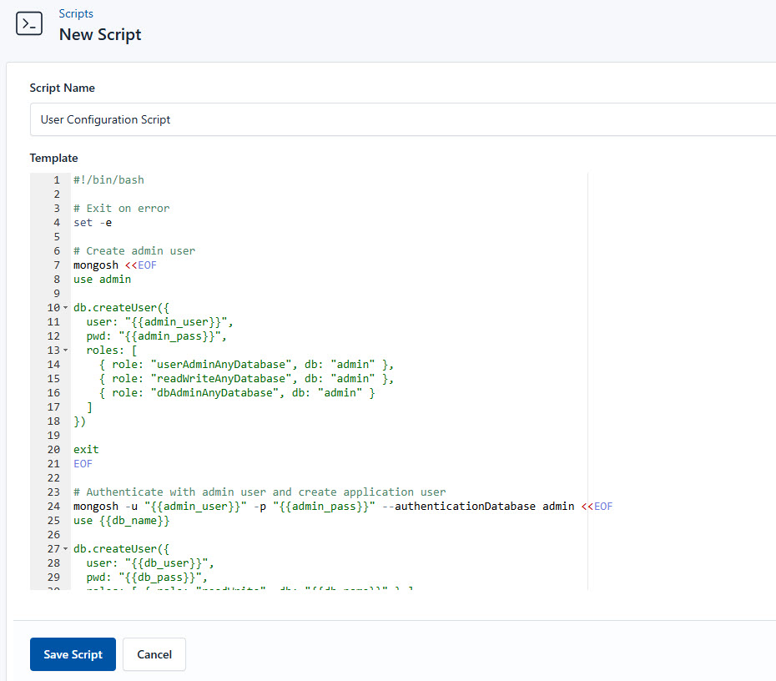Click the Save Script button
Image resolution: width=776 pixels, height=681 pixels.
tap(73, 654)
